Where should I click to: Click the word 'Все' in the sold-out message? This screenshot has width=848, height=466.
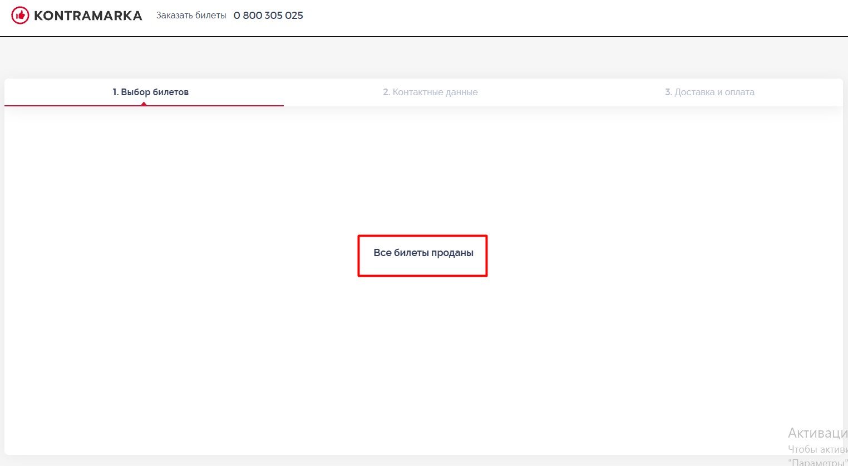382,253
